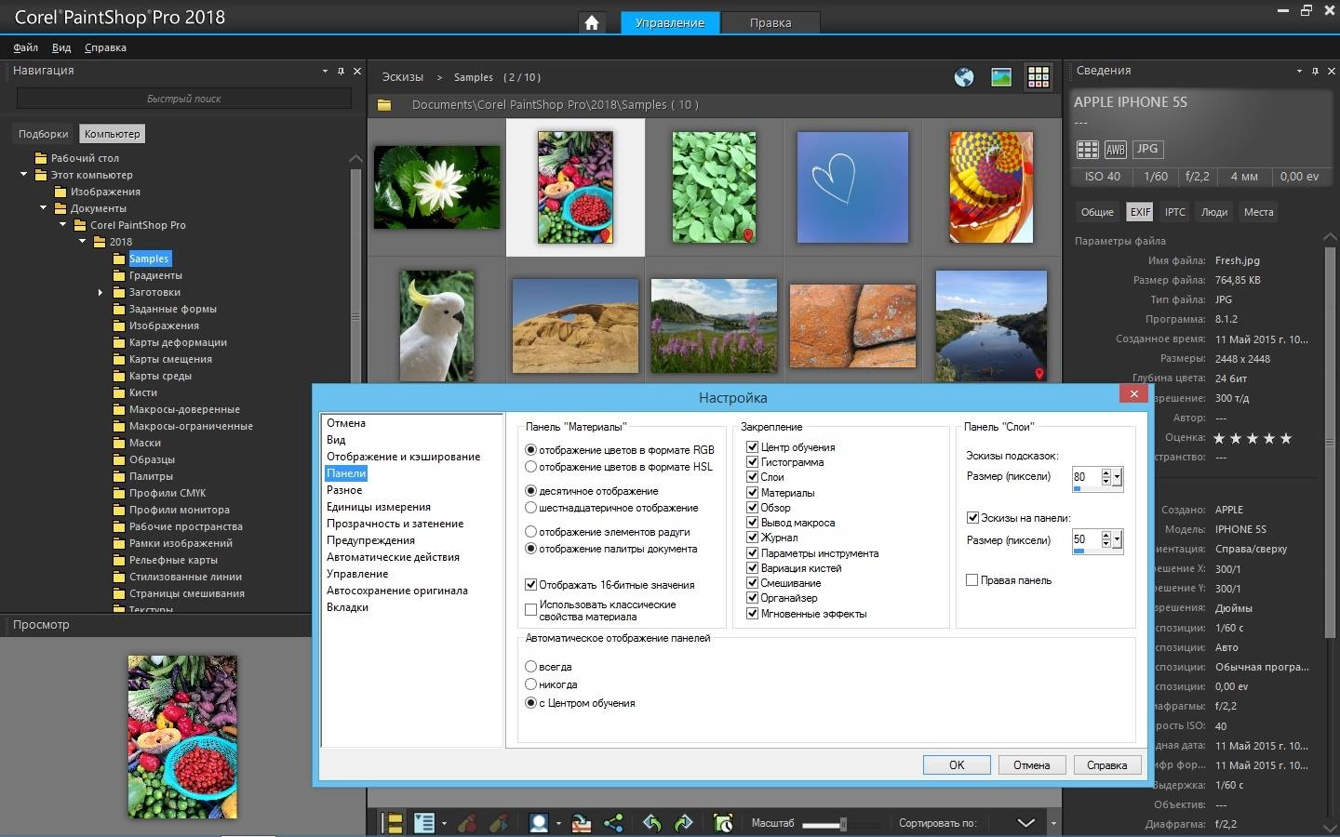This screenshot has width=1340, height=837.
Task: Rotate image left with the toolbar icon
Action: tap(652, 823)
